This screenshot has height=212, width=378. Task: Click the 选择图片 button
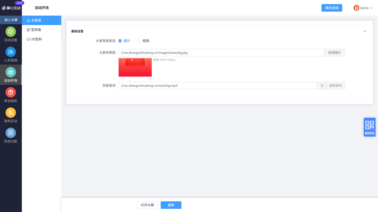tap(335, 52)
